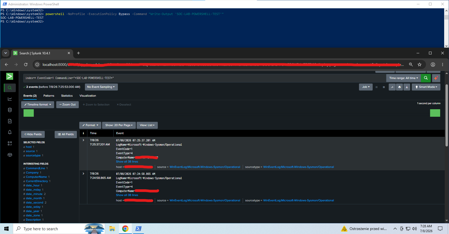This screenshot has width=449, height=234.
Task: Open the analytics chart icon in sidebar
Action: 10,99
